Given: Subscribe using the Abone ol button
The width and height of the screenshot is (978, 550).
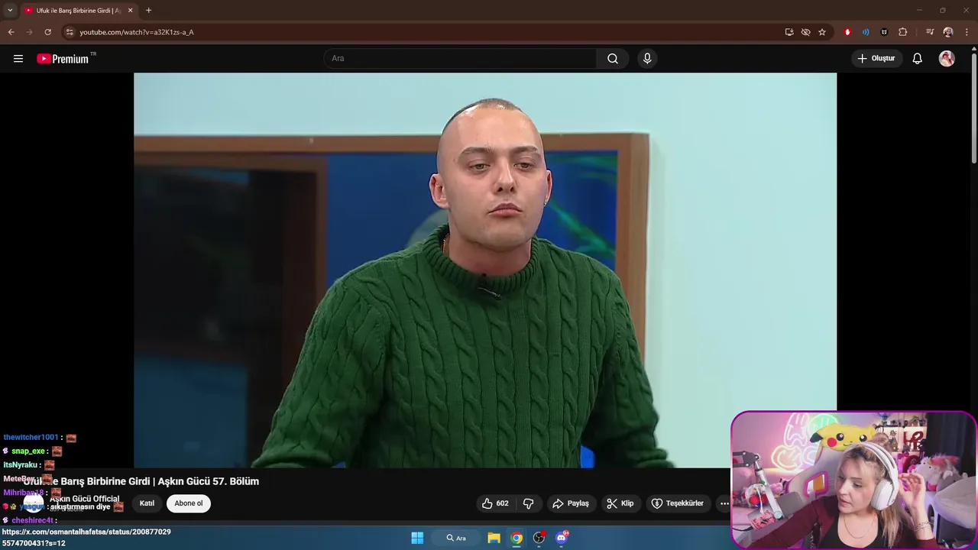Looking at the screenshot, I should click(189, 503).
